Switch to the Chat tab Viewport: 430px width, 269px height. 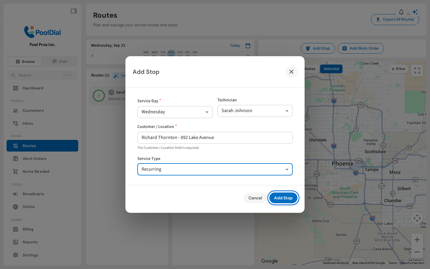coord(60,62)
